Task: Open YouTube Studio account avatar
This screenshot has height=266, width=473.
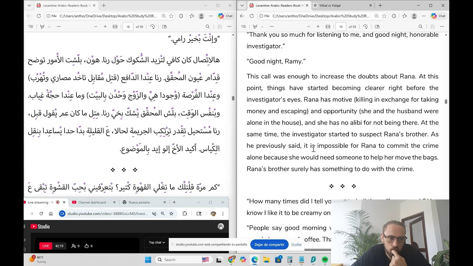Action: click(x=221, y=226)
